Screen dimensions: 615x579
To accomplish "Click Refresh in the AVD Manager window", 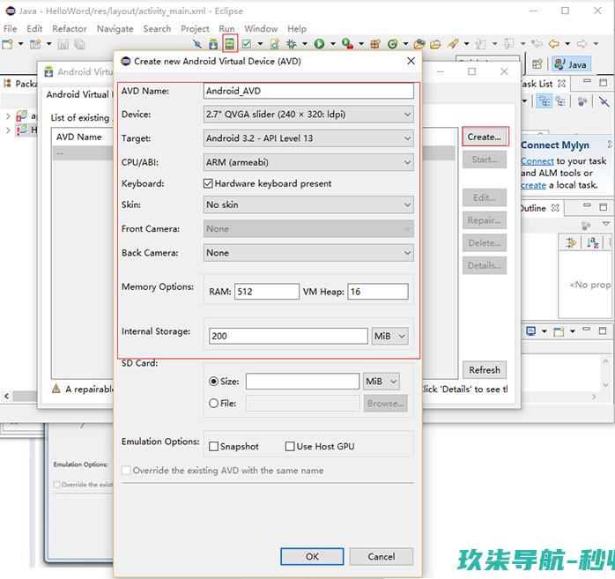I will point(485,370).
